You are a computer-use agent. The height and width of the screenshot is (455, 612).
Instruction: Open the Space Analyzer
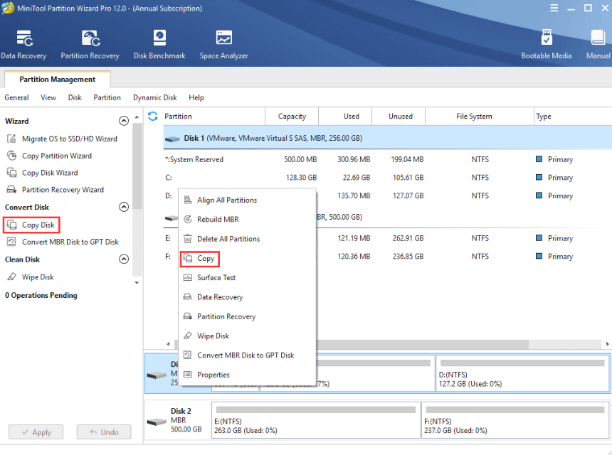click(x=223, y=43)
